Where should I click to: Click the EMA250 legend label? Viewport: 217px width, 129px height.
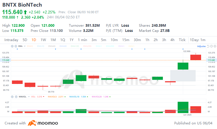[x=87, y=46]
